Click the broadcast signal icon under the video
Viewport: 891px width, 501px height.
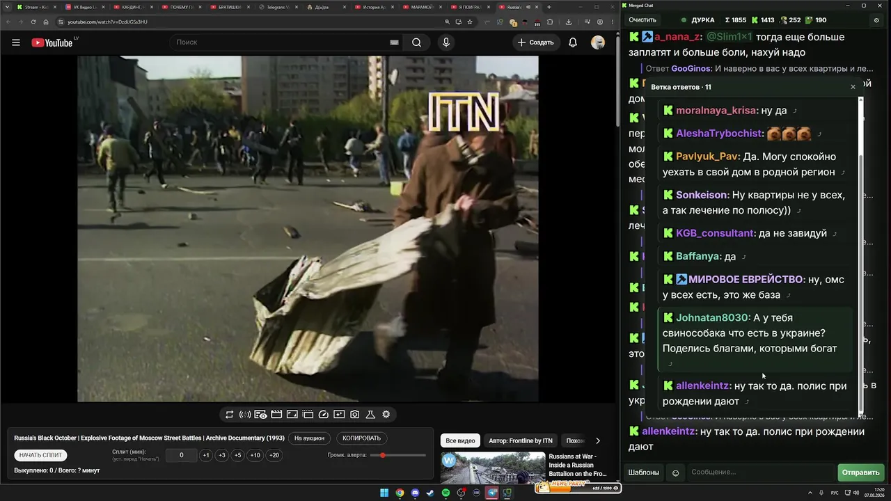(x=245, y=415)
